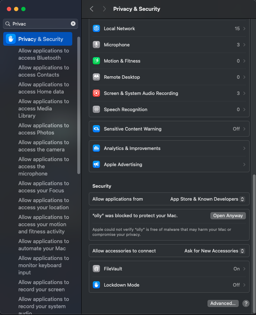Select Allow applications to monitor keyboard input
256x315 pixels.
[x=44, y=265]
